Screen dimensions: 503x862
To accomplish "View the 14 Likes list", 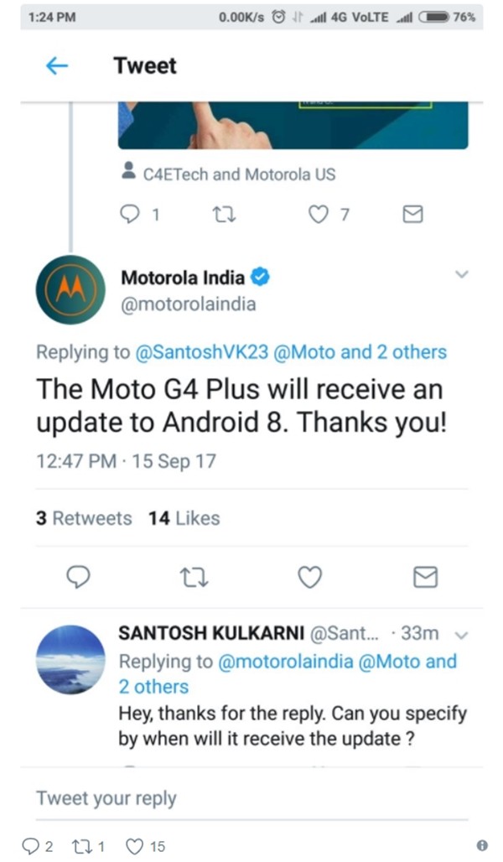I will [184, 518].
